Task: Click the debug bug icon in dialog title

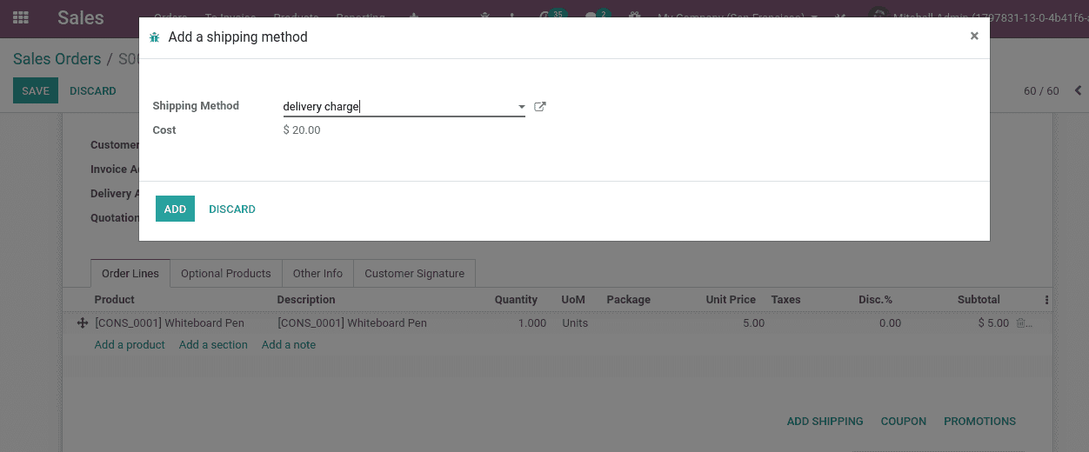Action: [x=155, y=37]
